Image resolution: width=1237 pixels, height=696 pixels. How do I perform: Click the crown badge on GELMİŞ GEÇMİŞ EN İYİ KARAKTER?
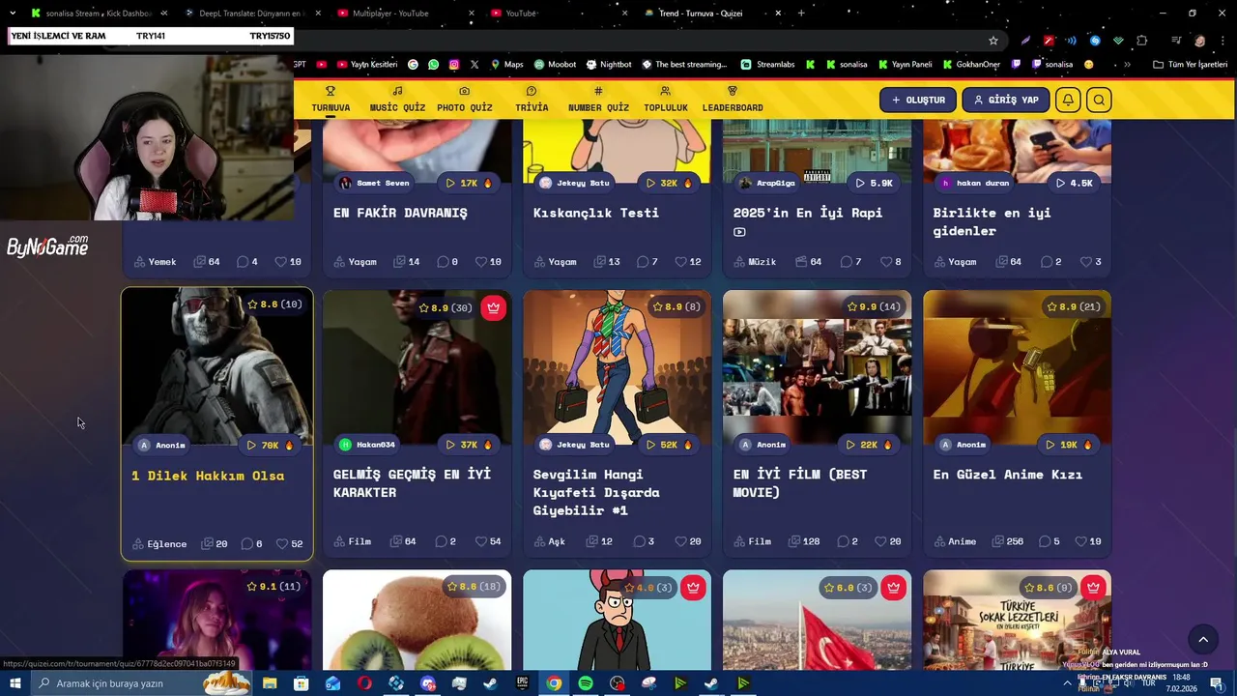point(494,307)
